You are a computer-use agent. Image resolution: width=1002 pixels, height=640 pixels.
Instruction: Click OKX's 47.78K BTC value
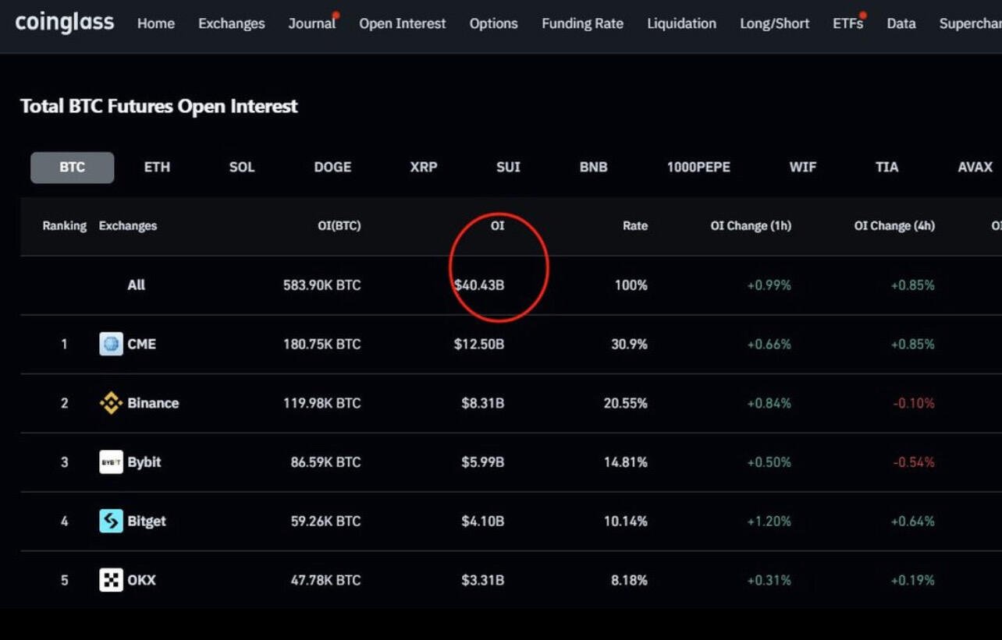tap(325, 580)
